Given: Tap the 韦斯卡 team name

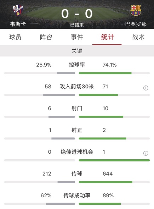Looking at the screenshot, I should pos(18,24).
